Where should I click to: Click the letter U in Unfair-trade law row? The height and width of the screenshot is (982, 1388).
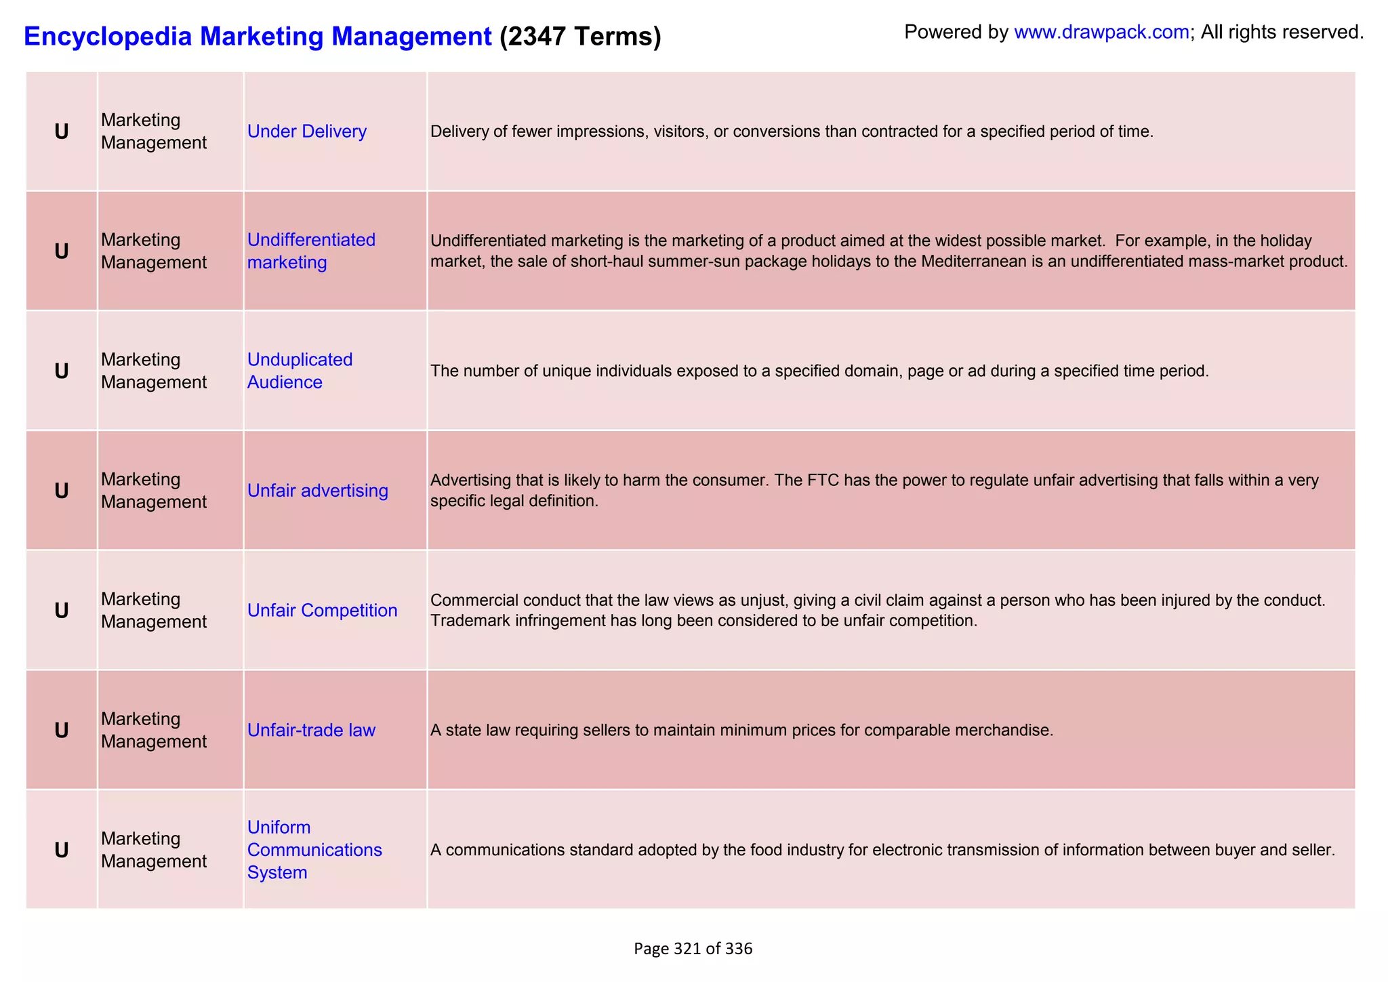coord(62,731)
